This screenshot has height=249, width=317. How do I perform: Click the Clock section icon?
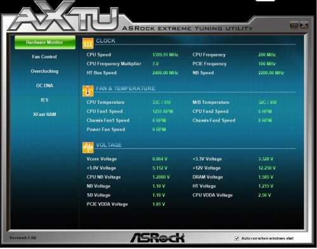click(x=88, y=43)
